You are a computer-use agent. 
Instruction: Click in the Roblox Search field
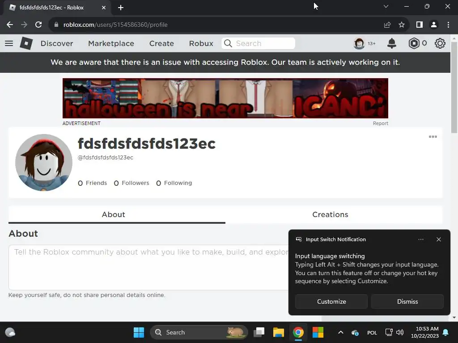(258, 43)
